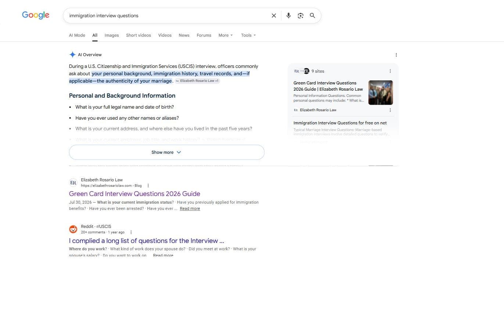Open sidebar Immigration Interview Questions for free on net
This screenshot has width=504, height=320.
340,123
